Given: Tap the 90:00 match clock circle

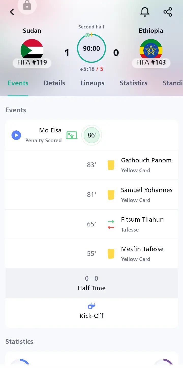Looking at the screenshot, I should pyautogui.click(x=91, y=48).
